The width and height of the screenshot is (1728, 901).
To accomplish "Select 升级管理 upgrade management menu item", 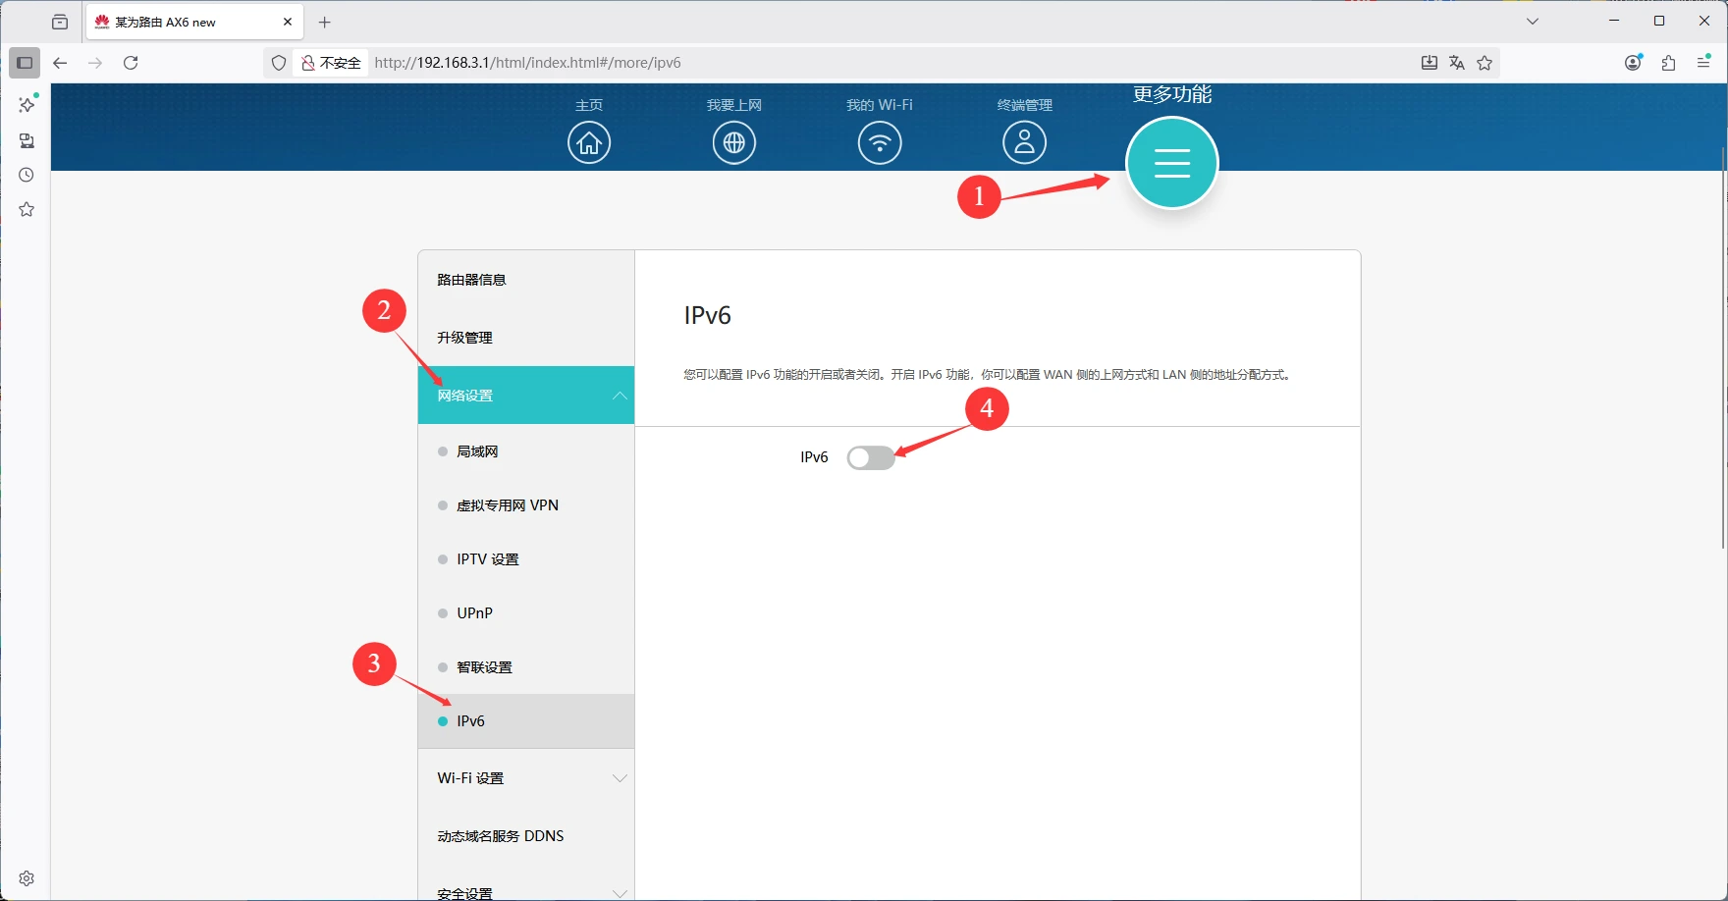I will (x=464, y=338).
